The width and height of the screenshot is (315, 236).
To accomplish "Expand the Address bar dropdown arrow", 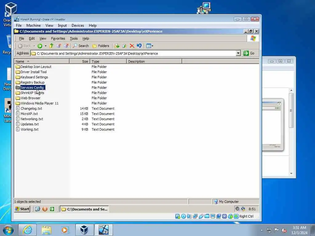I will [x=238, y=53].
